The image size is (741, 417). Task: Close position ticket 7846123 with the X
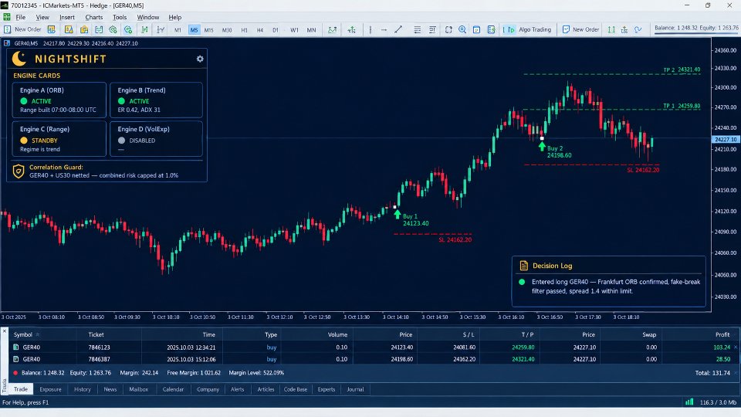pyautogui.click(x=736, y=347)
